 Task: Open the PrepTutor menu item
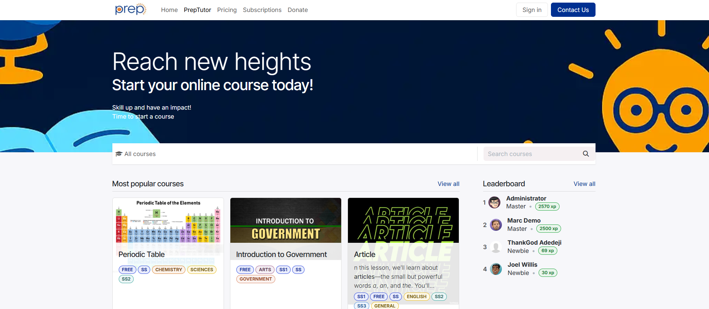(197, 10)
